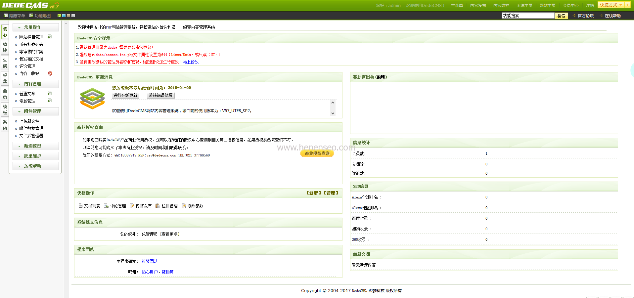Select the blue skin color swatch

64,16
